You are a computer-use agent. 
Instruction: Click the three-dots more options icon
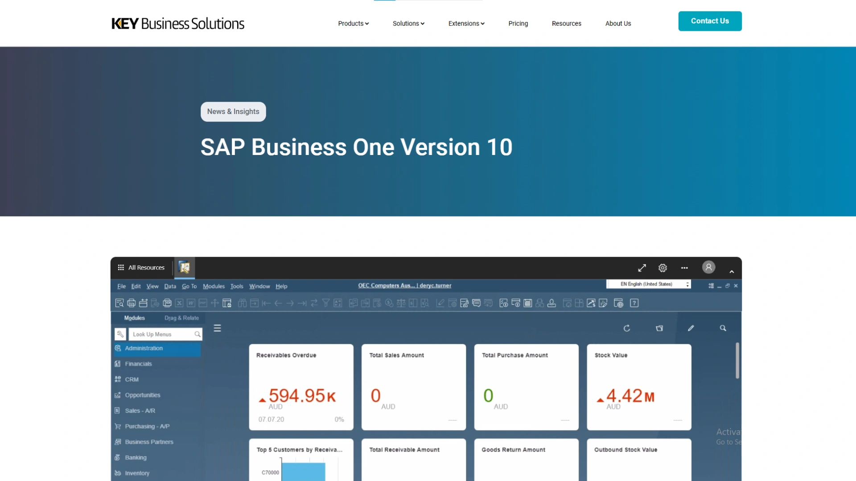click(684, 268)
